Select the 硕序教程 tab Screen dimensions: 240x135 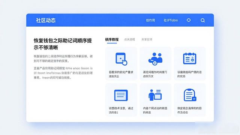[x=112, y=39]
